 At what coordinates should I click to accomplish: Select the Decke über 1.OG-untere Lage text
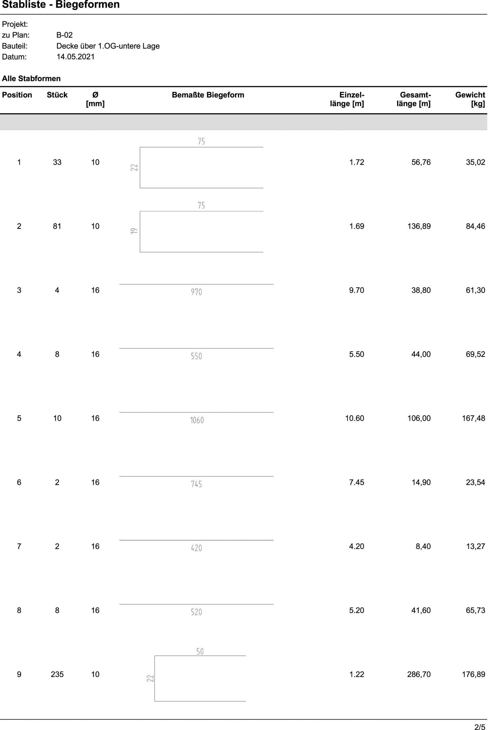pyautogui.click(x=108, y=46)
